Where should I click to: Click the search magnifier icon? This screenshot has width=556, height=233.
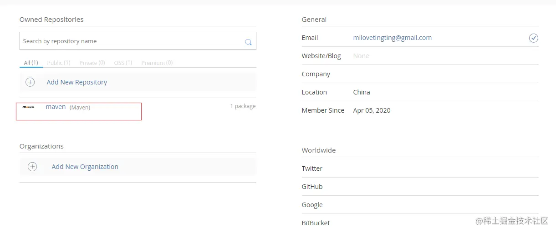pos(248,42)
